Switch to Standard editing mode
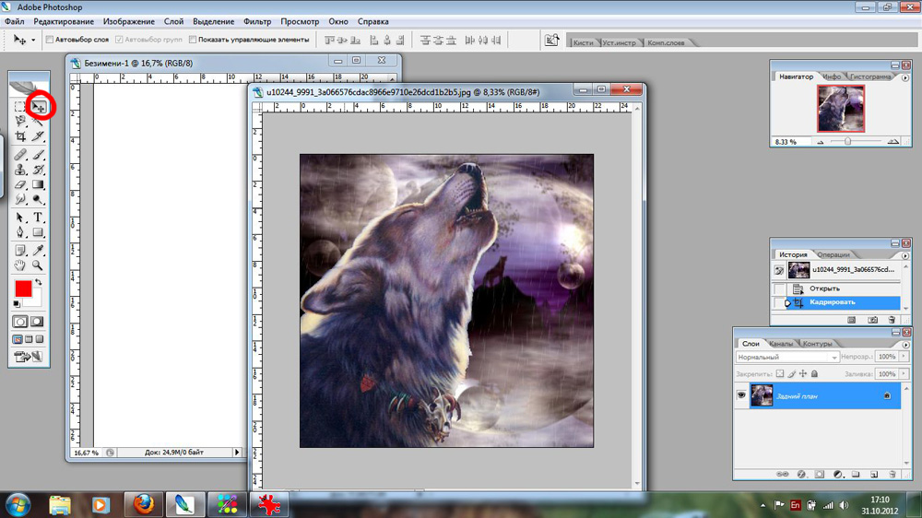Screen dimensions: 922x518 [x=20, y=322]
